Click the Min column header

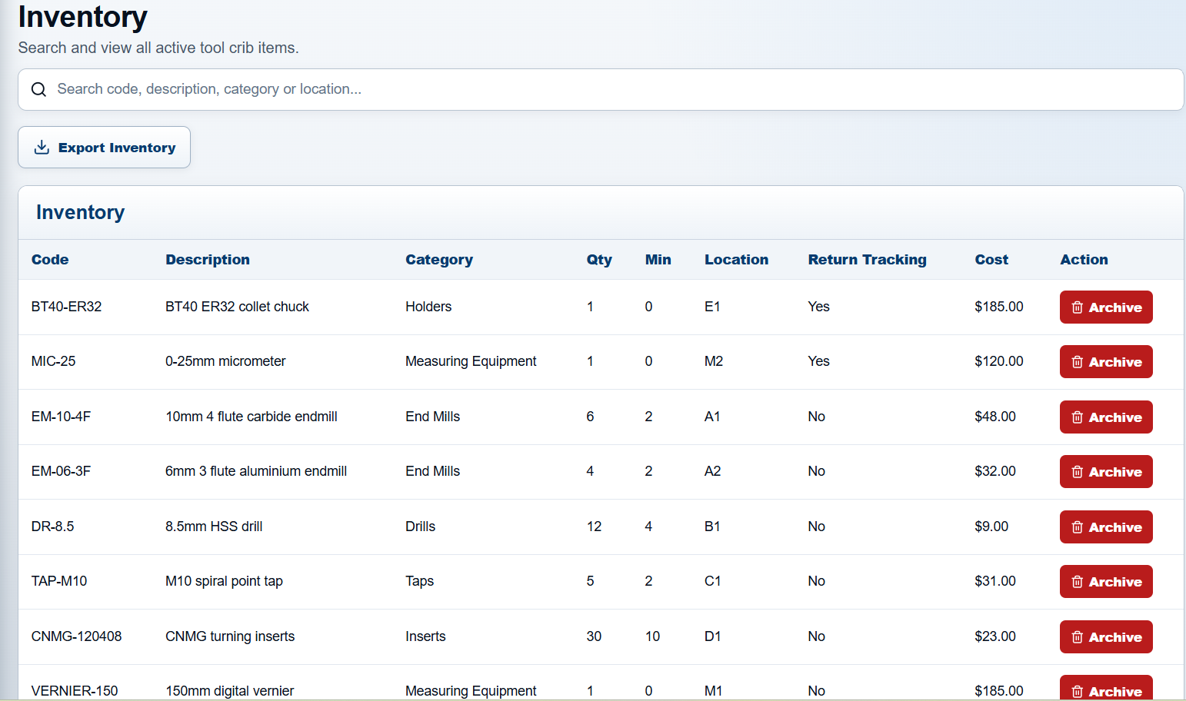click(658, 260)
